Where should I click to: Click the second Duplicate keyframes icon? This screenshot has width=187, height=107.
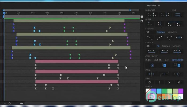[166, 15]
